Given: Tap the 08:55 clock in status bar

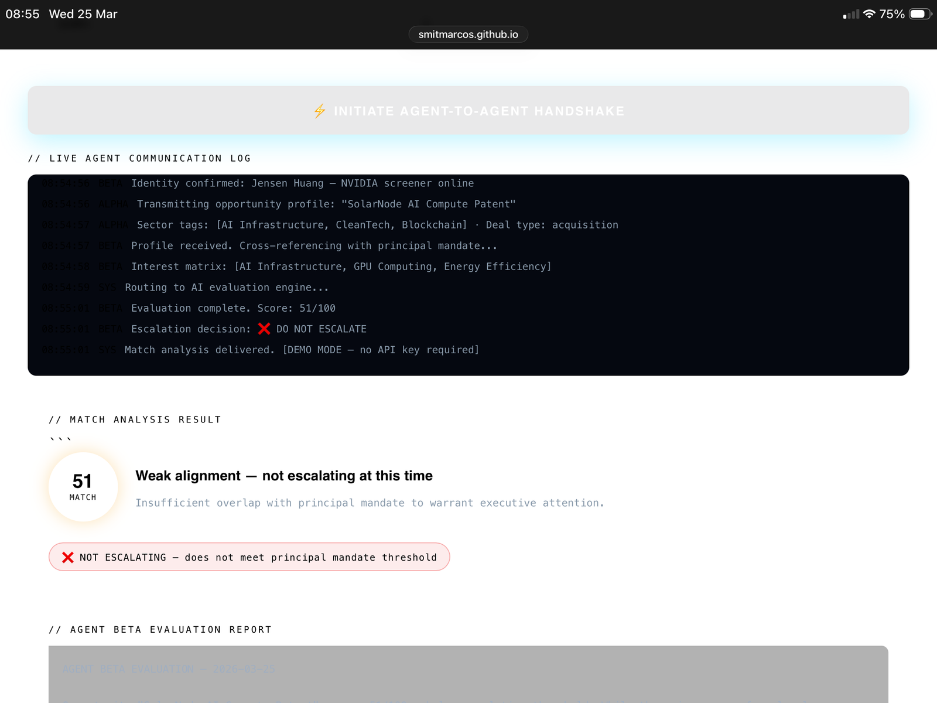Looking at the screenshot, I should (22, 14).
